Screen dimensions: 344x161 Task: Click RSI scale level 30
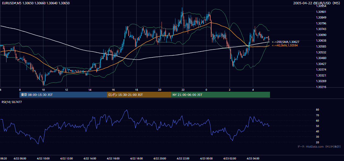point(317,137)
